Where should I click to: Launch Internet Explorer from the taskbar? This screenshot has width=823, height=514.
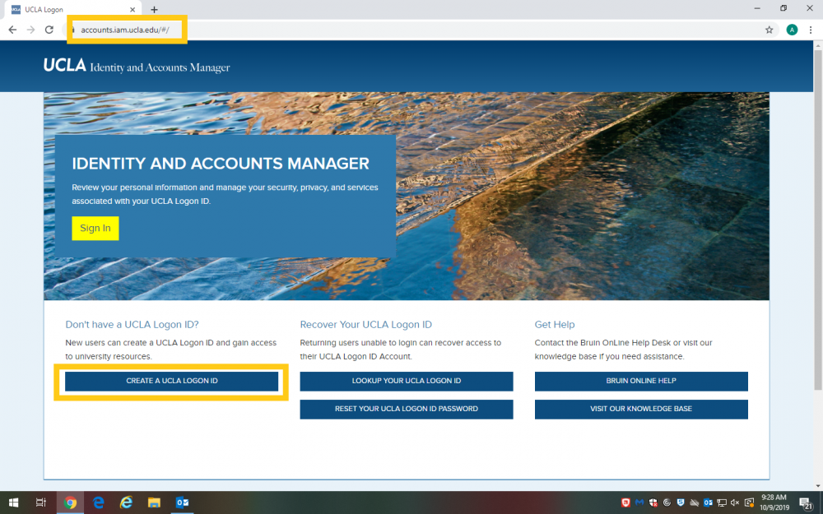pos(126,502)
